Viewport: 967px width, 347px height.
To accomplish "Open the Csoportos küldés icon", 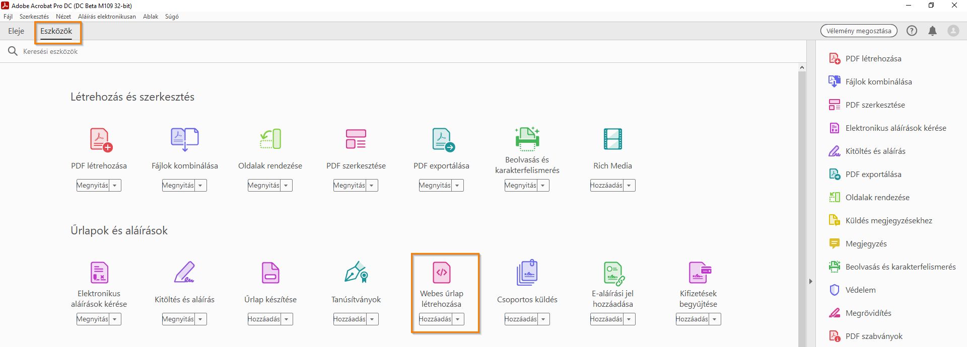I will [527, 273].
